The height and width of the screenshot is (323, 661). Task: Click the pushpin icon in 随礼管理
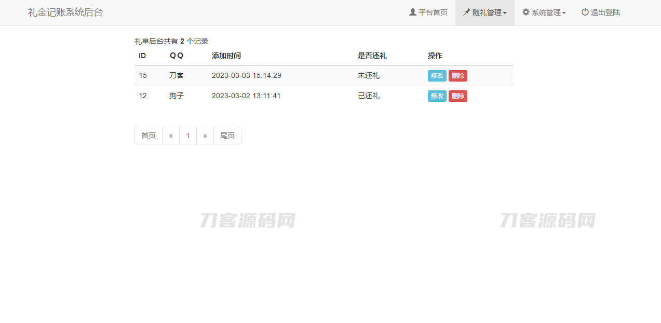click(x=467, y=12)
